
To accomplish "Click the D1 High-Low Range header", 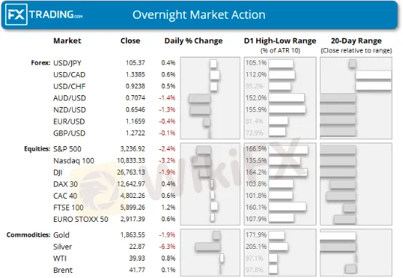I will 280,41.
